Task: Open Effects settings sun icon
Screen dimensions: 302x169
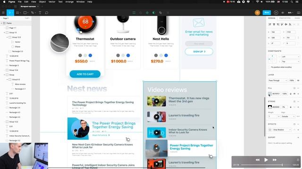Action: point(270,130)
